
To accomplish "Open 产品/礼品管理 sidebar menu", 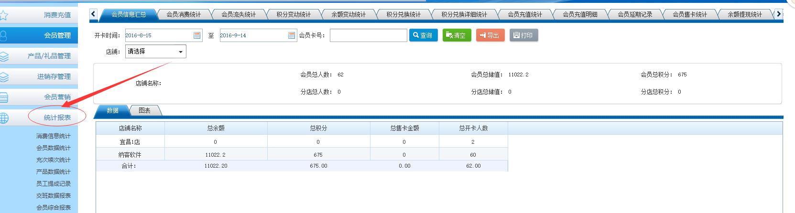I will tap(49, 56).
